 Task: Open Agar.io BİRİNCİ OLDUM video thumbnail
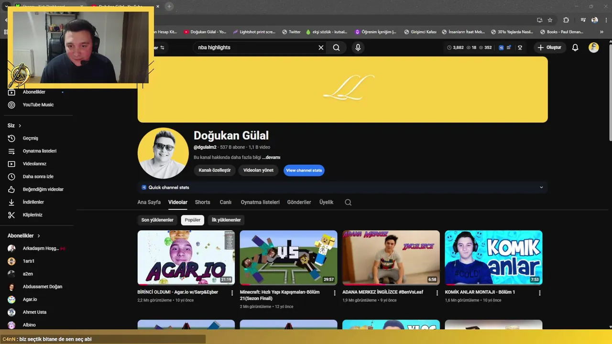(x=186, y=258)
